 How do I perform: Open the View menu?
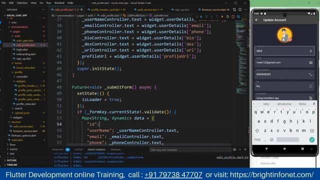click(33, 3)
